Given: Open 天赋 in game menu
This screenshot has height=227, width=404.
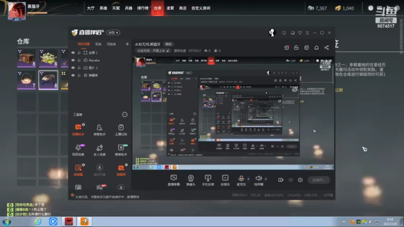Looking at the screenshot, I should pyautogui.click(x=116, y=8).
